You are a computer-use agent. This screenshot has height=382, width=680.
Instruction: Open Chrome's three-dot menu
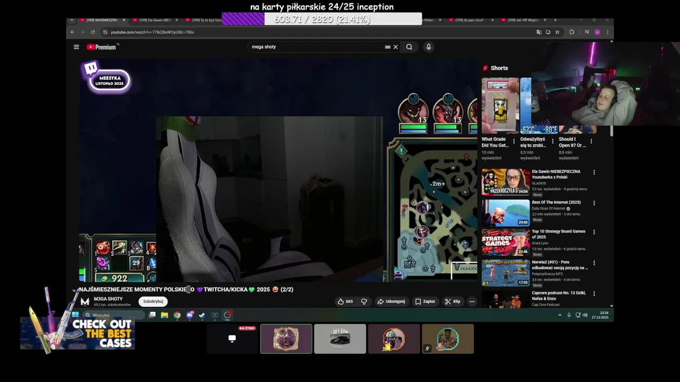[607, 32]
